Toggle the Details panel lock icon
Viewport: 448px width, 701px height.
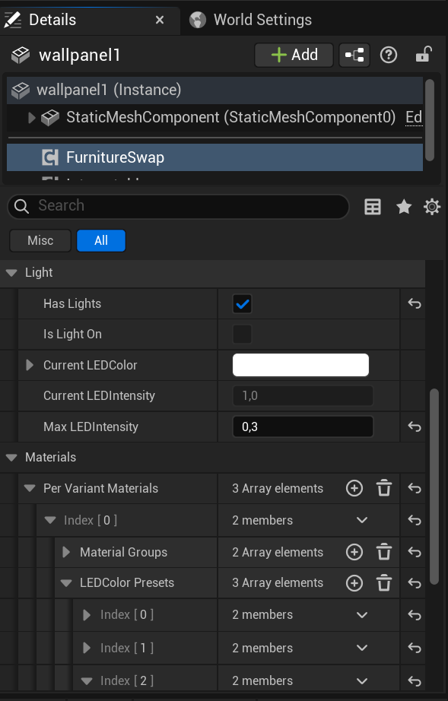pos(423,55)
